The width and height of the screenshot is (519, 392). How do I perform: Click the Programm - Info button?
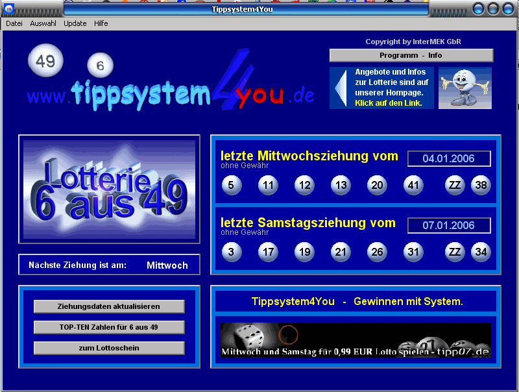pos(411,55)
